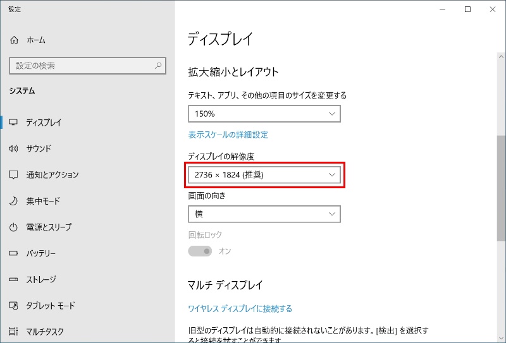Click the Battery icon in the sidebar
This screenshot has width=506, height=343.
click(14, 253)
